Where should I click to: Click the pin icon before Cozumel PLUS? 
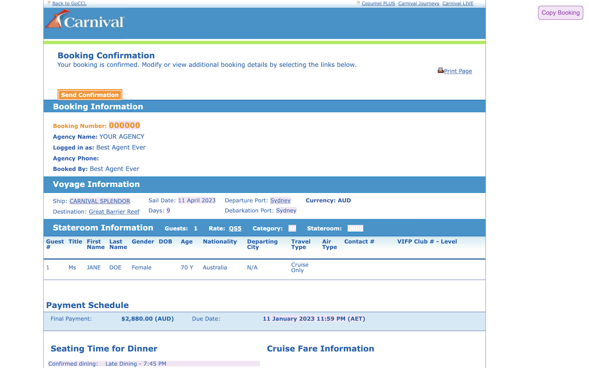click(358, 3)
